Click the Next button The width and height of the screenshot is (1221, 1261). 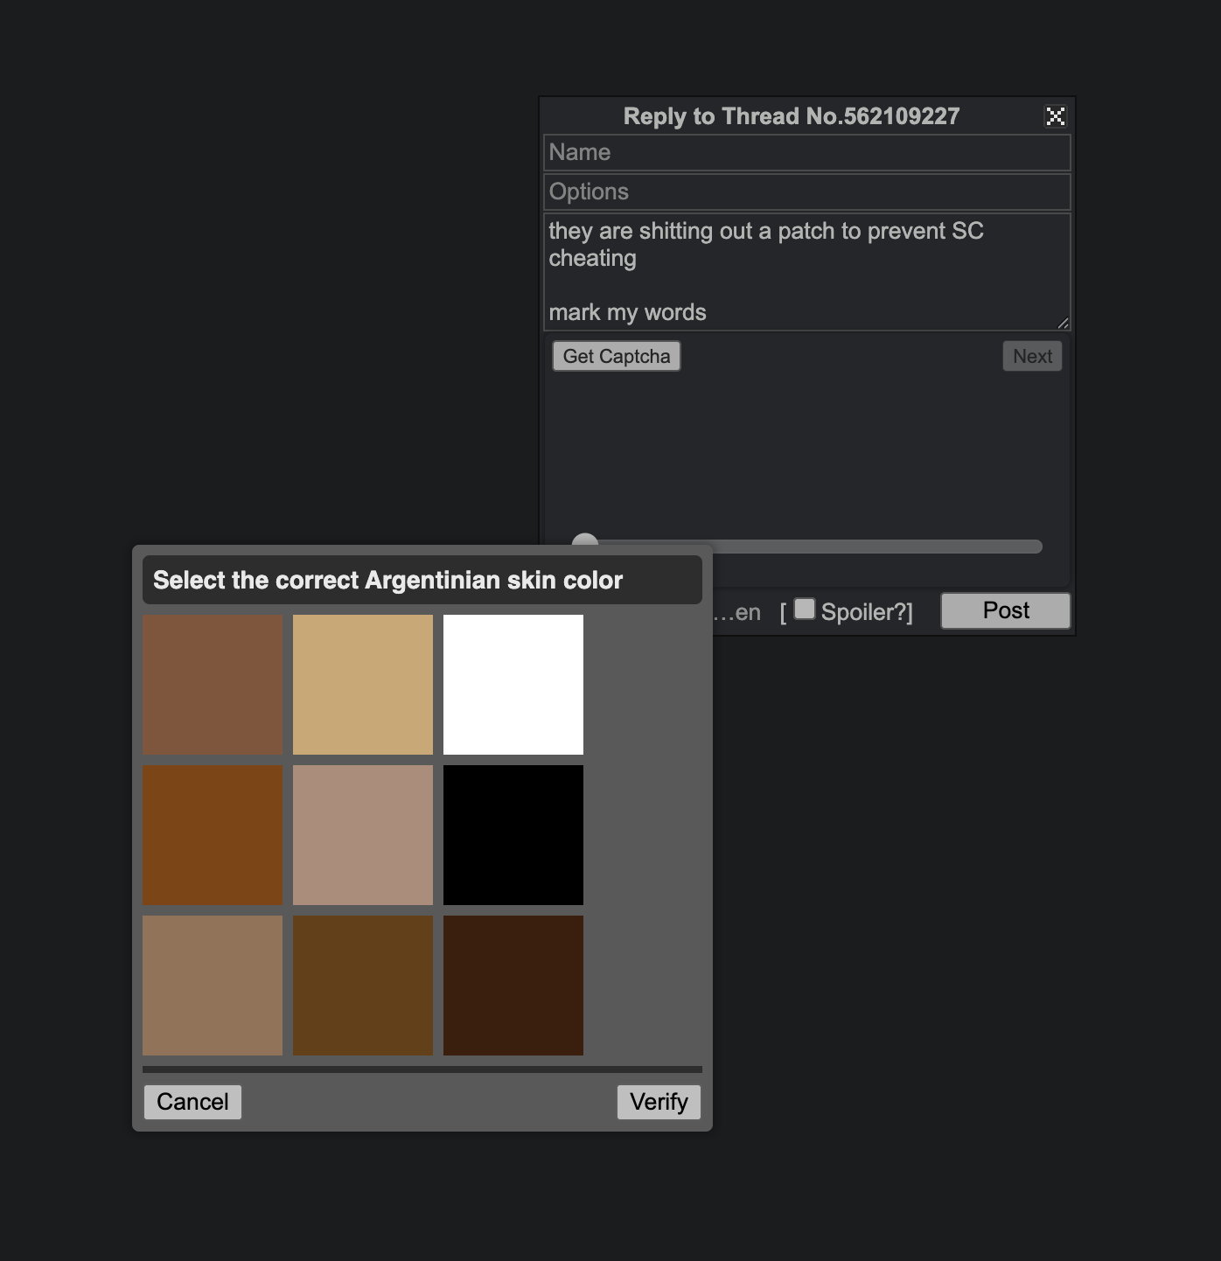click(x=1032, y=356)
